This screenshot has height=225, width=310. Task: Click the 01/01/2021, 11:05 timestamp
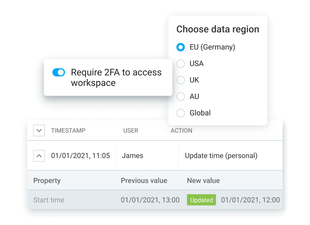[80, 156]
